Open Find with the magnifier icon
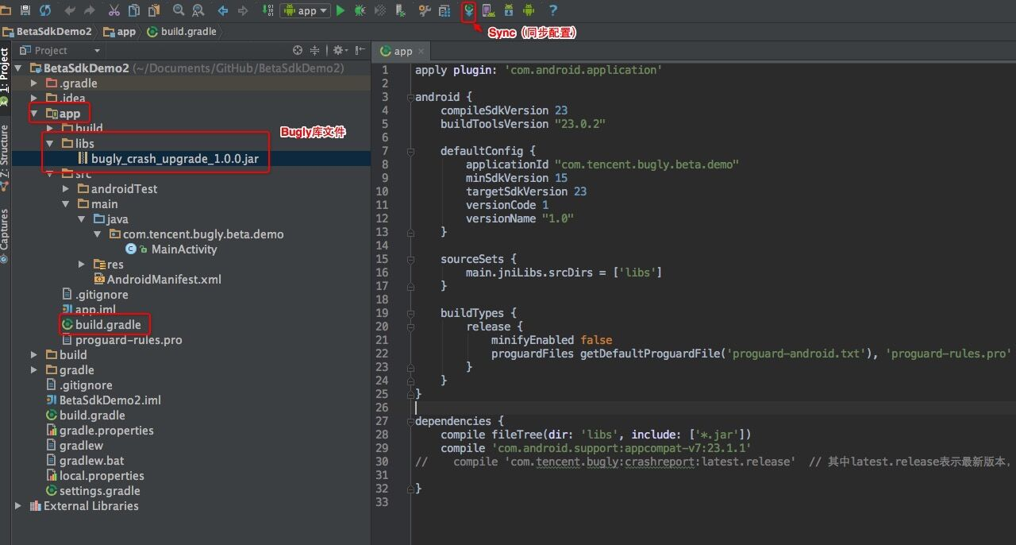The height and width of the screenshot is (545, 1016). 179,10
